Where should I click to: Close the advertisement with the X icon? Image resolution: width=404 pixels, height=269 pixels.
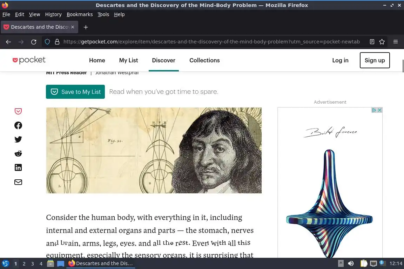coord(379,110)
